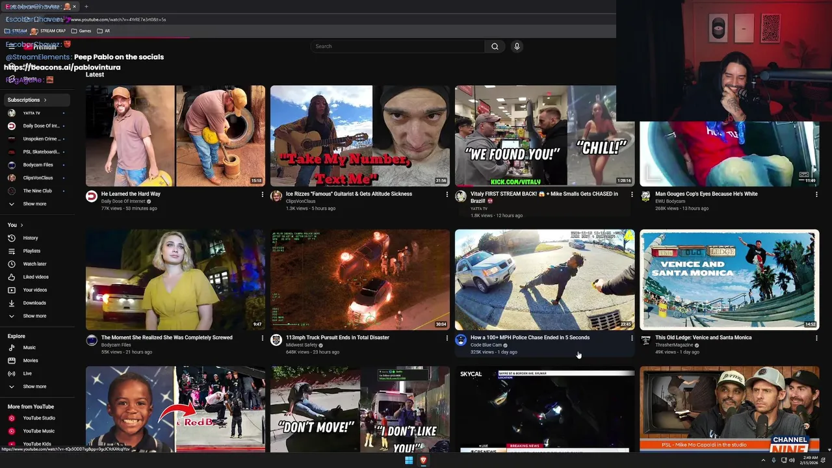This screenshot has width=832, height=468.
Task: Open Midwest Safety channel avatar
Action: (x=276, y=339)
